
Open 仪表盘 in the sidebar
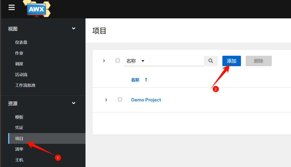tap(21, 42)
